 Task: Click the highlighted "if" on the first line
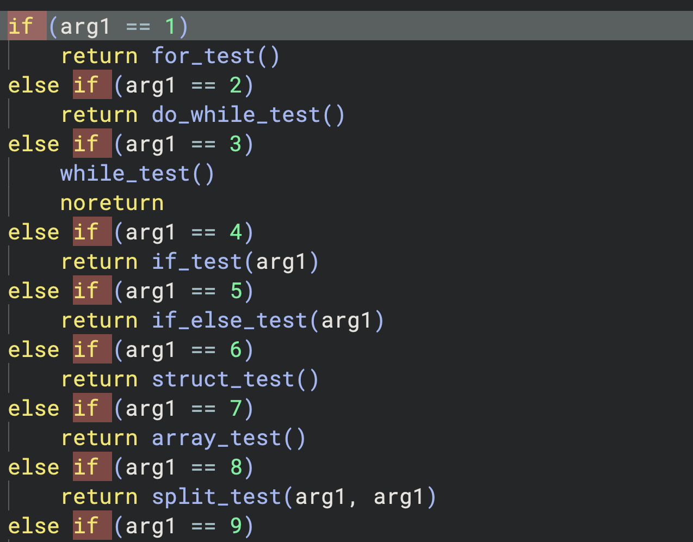pyautogui.click(x=21, y=27)
